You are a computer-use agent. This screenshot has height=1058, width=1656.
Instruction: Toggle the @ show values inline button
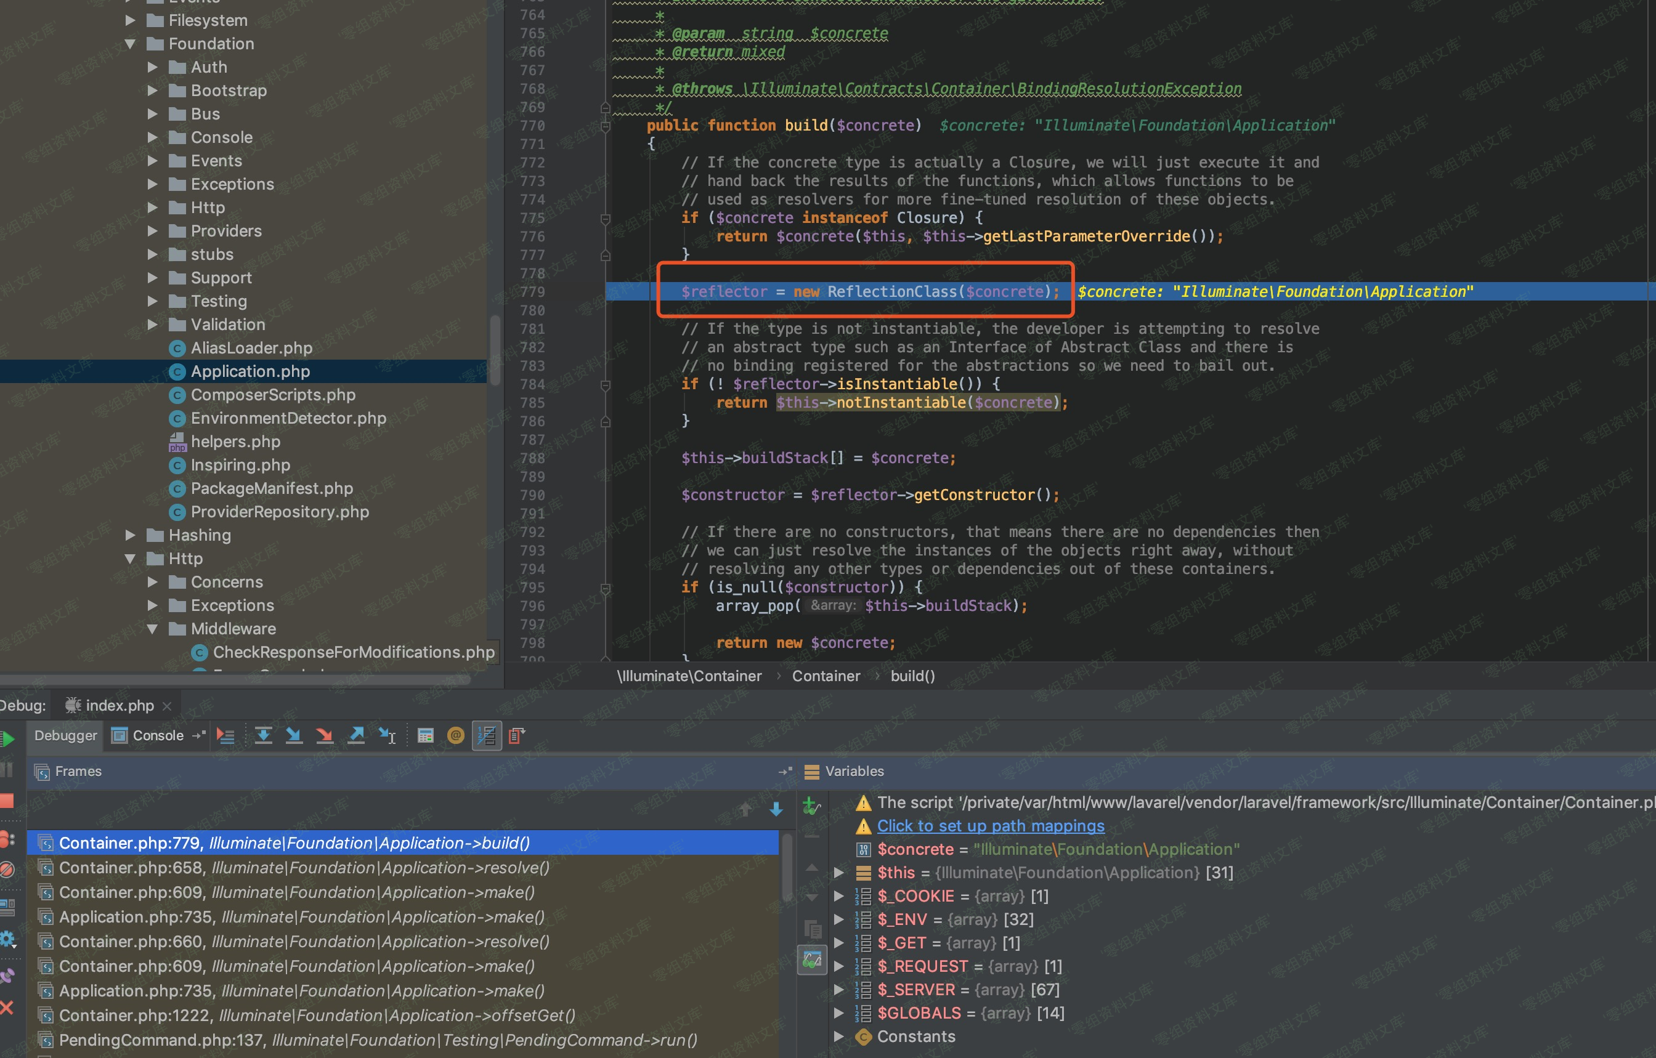(455, 735)
